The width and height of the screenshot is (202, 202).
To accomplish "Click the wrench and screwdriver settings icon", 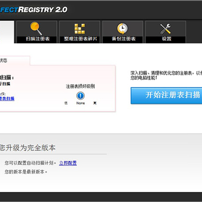I will point(166,29).
